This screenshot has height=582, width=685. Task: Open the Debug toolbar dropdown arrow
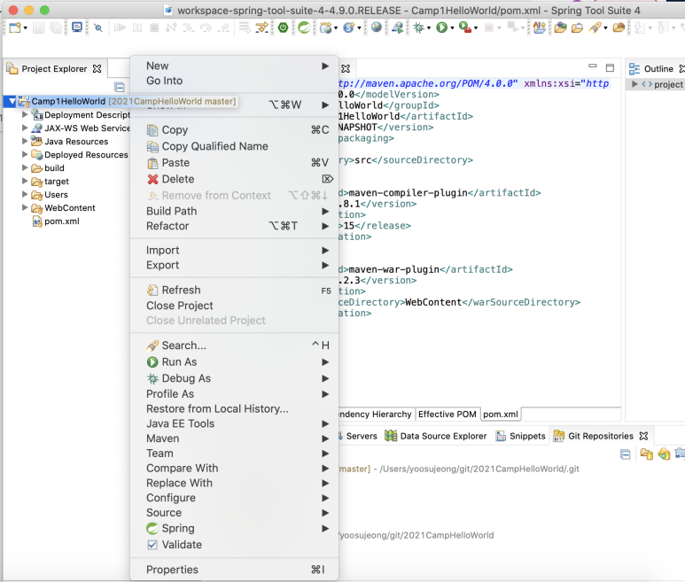(429, 28)
